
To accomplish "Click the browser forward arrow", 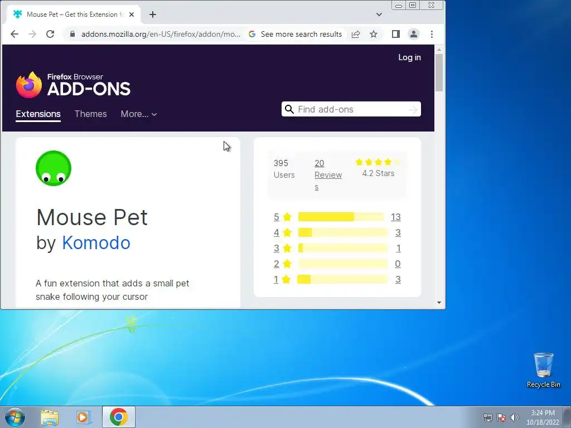I will click(32, 34).
